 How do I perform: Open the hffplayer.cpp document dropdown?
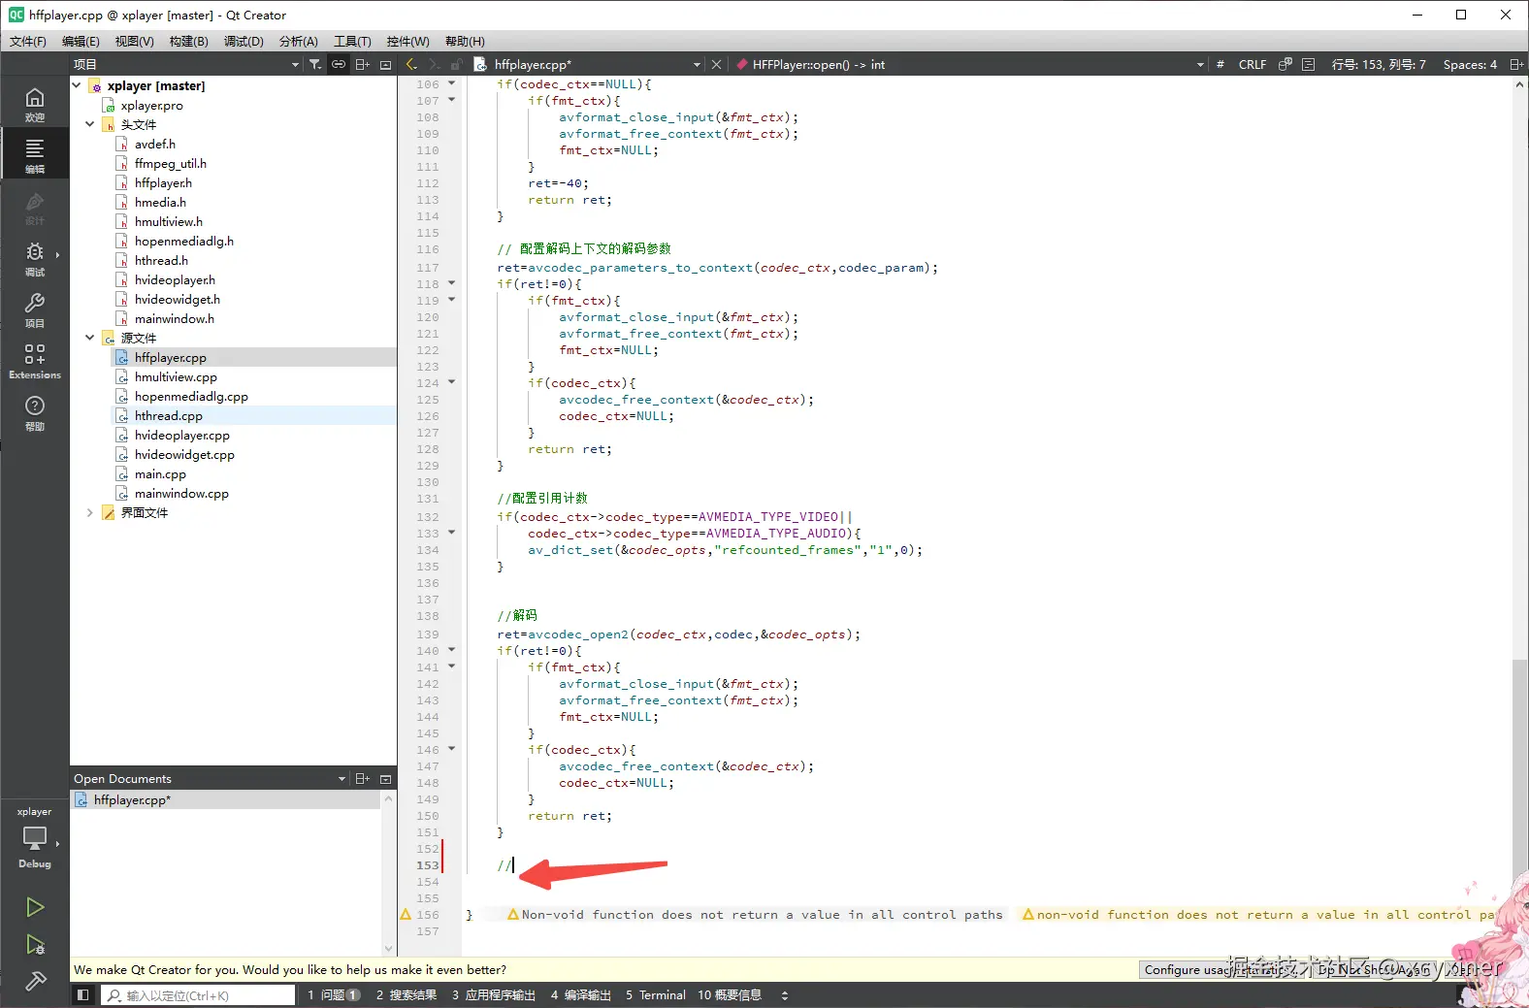click(x=697, y=65)
